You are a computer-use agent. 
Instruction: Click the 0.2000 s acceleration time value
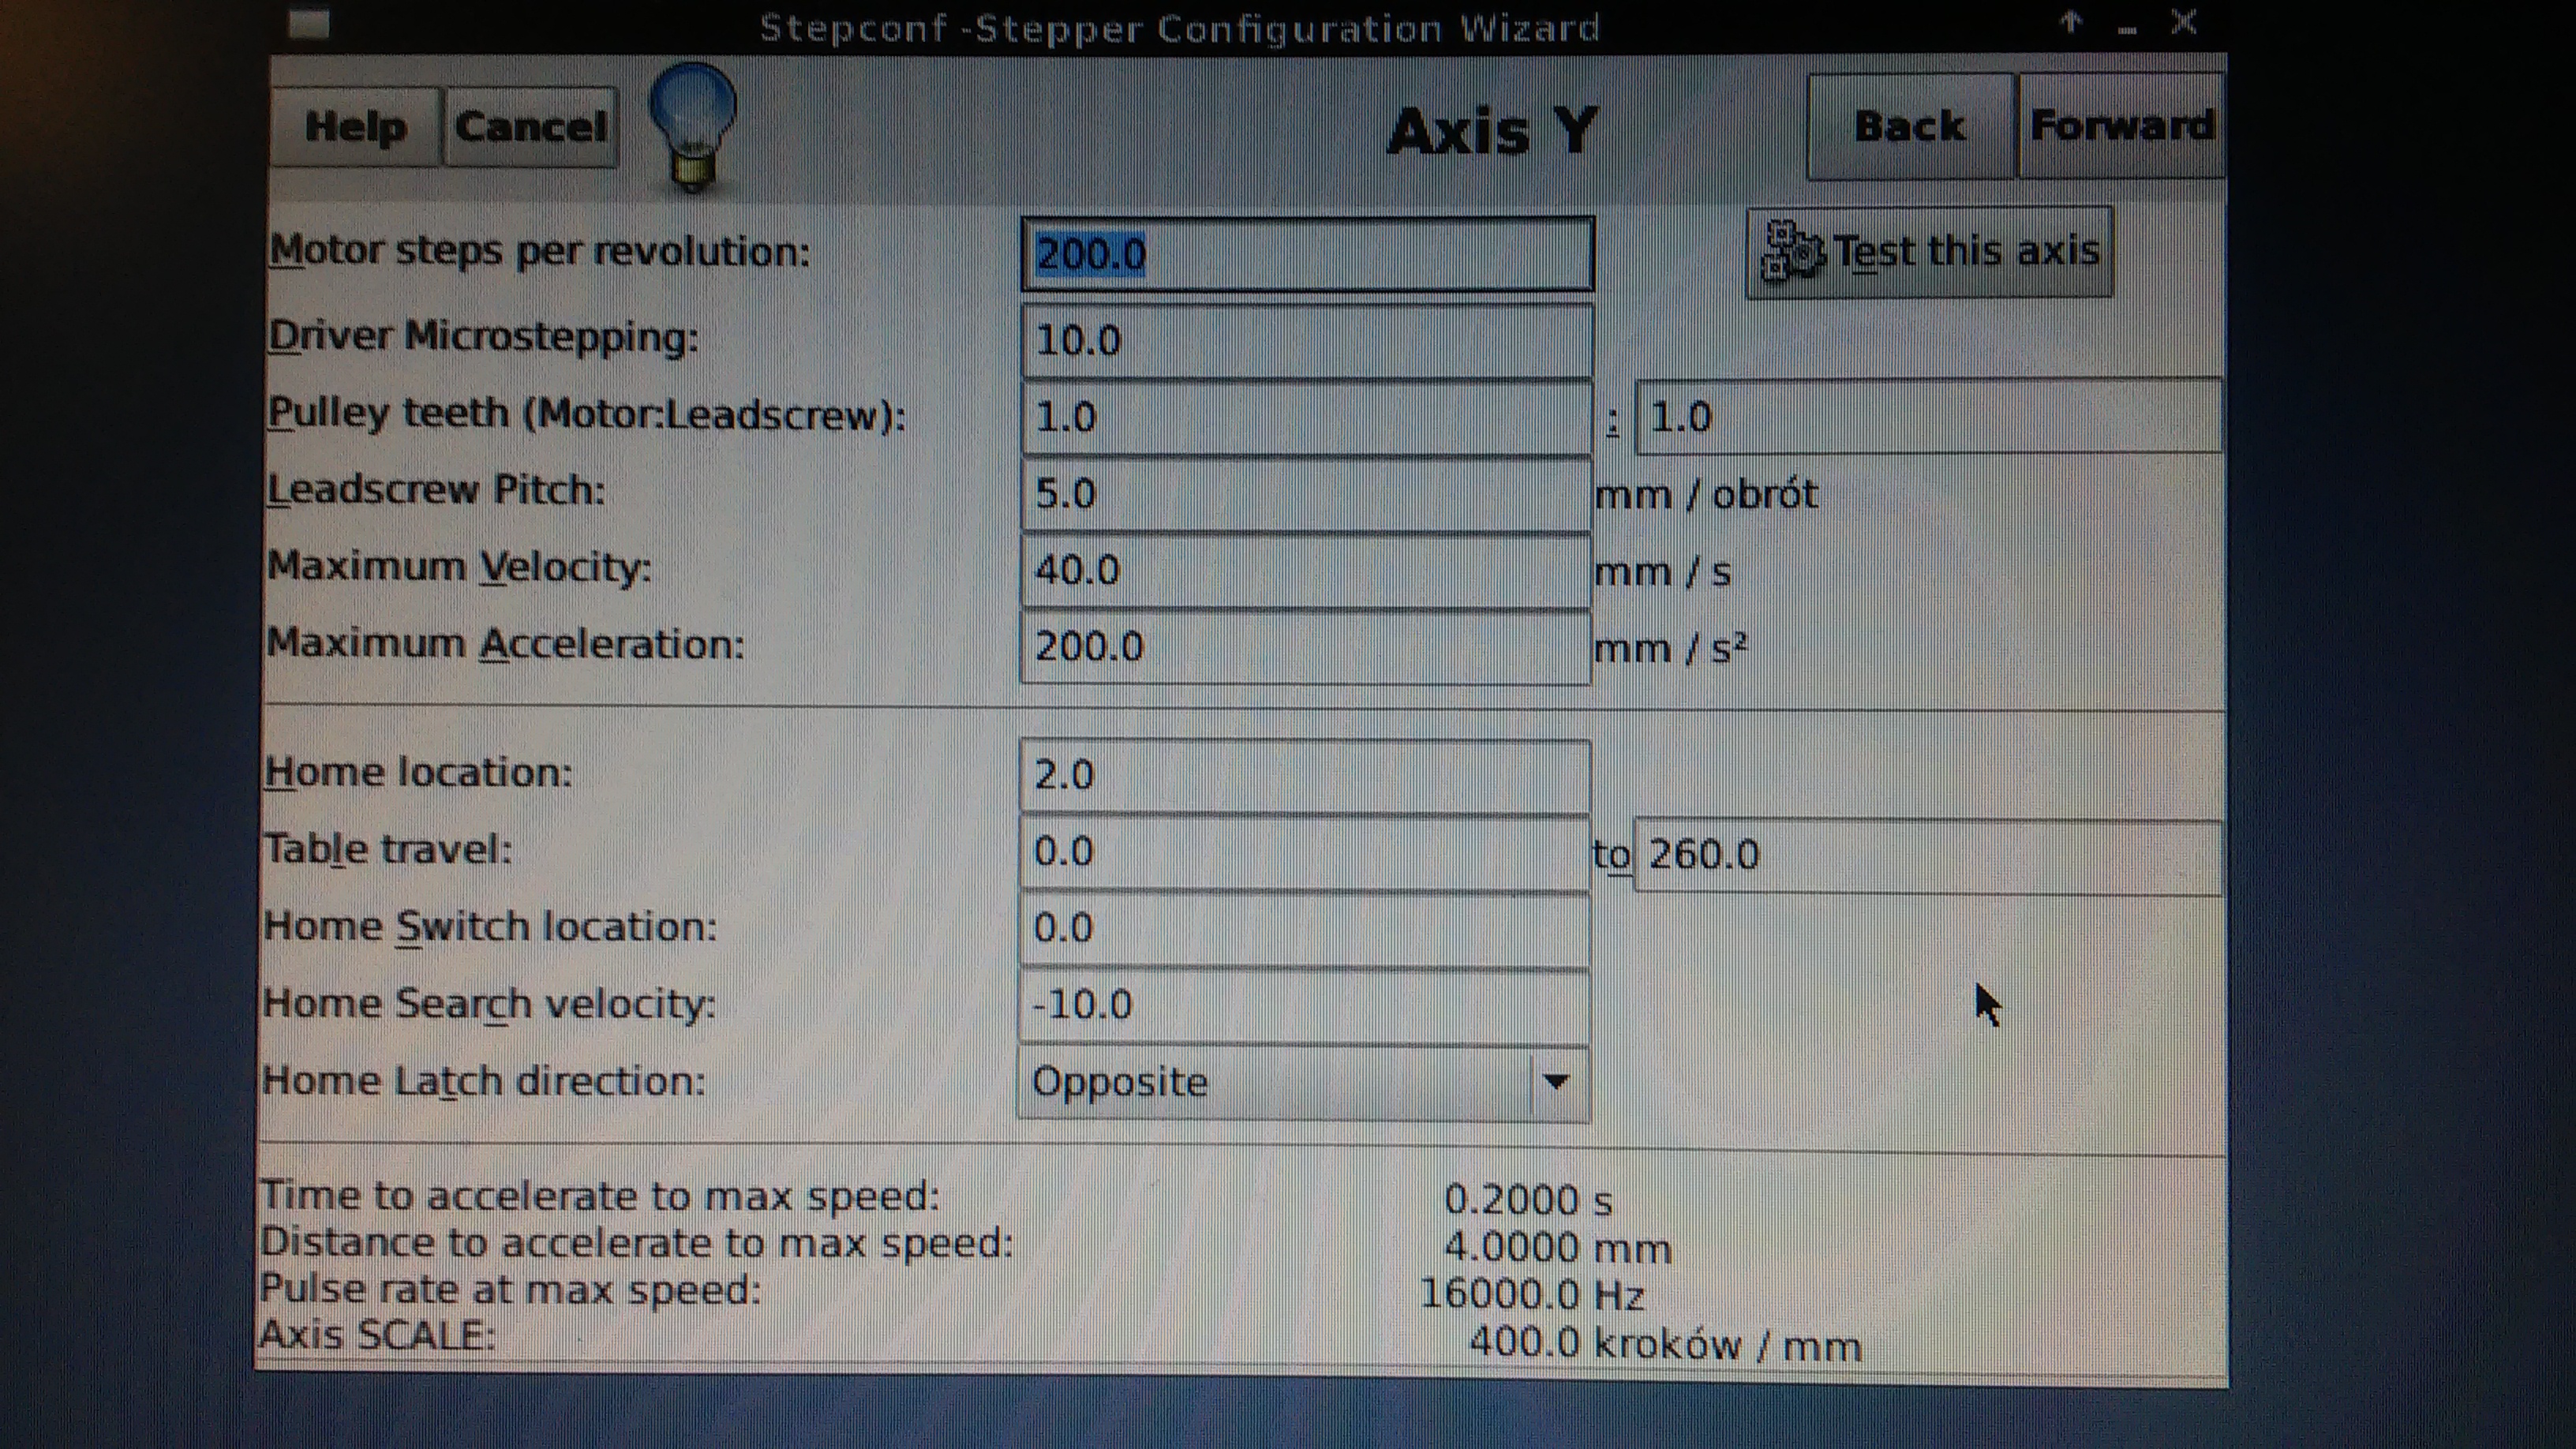(1528, 1199)
